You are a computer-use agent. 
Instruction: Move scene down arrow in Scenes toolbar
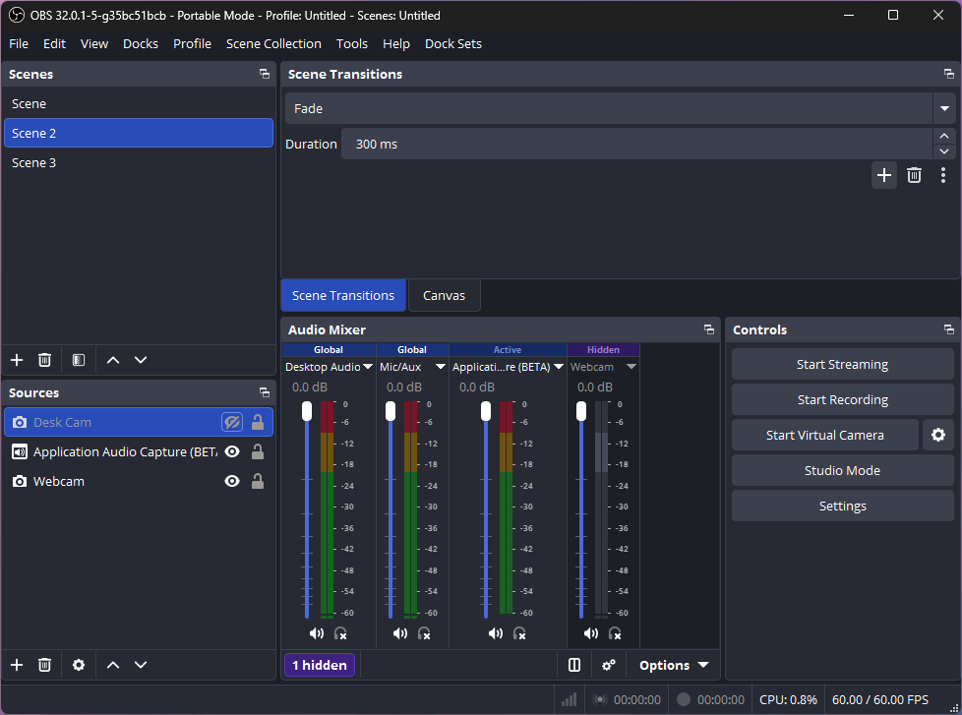tap(141, 360)
